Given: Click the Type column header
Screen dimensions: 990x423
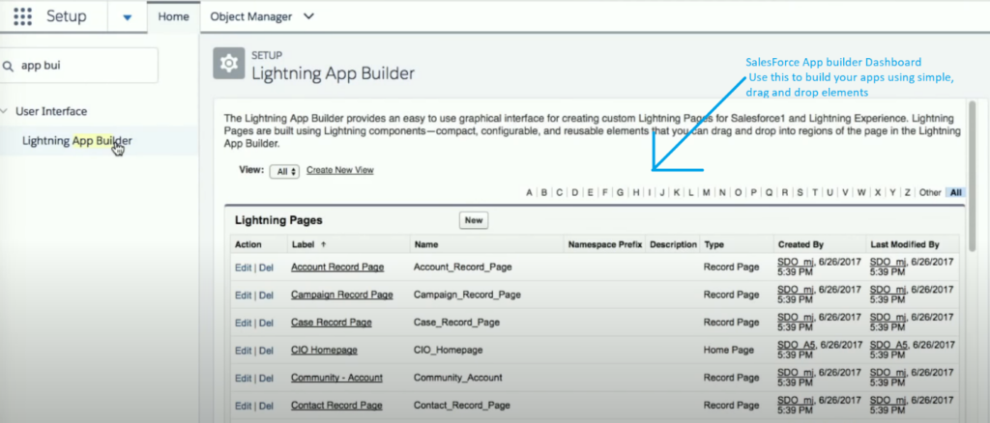Looking at the screenshot, I should (713, 244).
